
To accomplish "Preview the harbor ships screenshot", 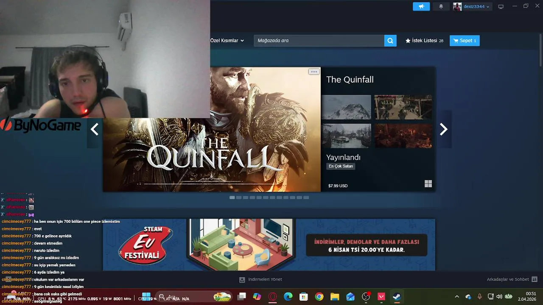I will [346, 136].
